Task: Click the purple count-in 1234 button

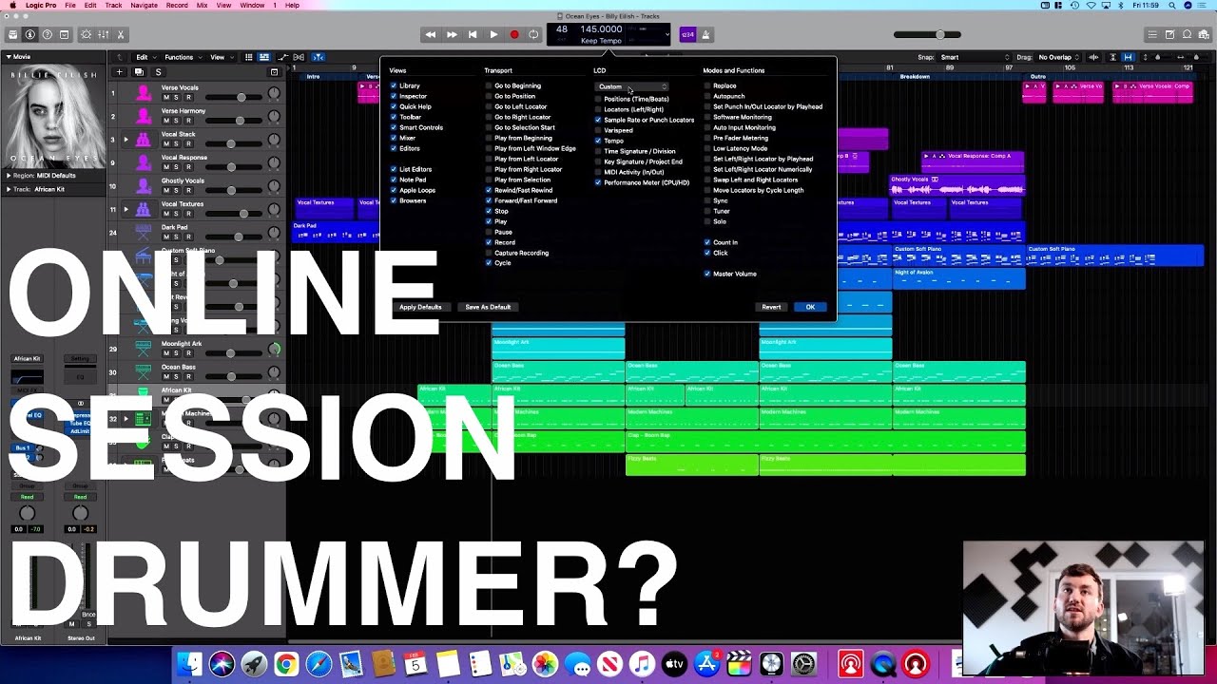Action: point(687,34)
